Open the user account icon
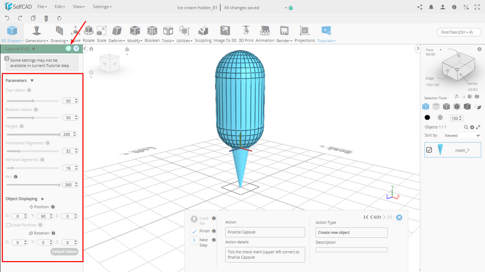 coord(443,7)
